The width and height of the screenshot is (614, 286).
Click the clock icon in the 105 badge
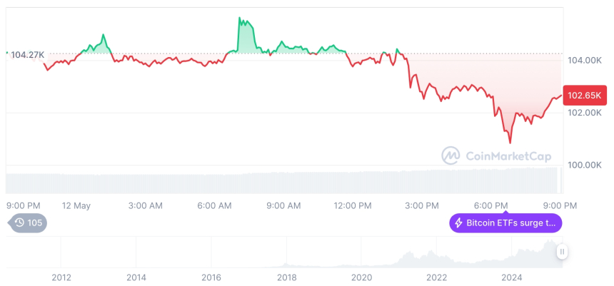pyautogui.click(x=19, y=223)
